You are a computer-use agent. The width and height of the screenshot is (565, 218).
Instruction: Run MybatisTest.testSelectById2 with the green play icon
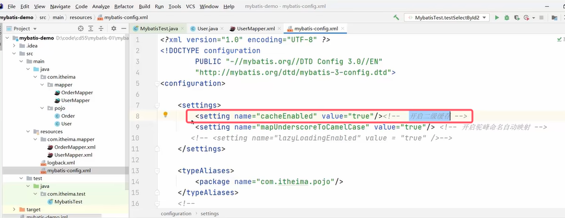pos(497,17)
